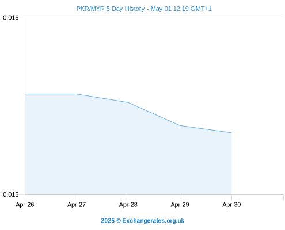The height and width of the screenshot is (230, 285).
Task: Click the 0.016 top gridline
Action: click(154, 18)
